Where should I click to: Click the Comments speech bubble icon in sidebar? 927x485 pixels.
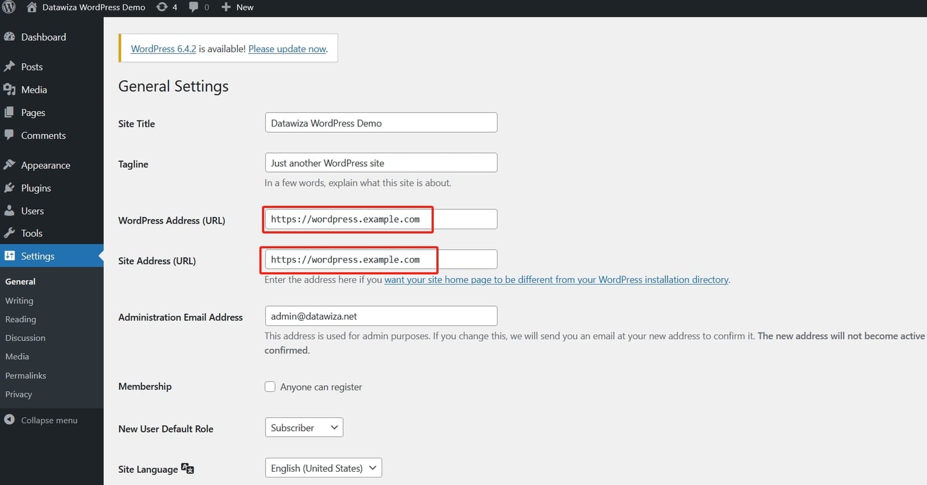coord(9,135)
